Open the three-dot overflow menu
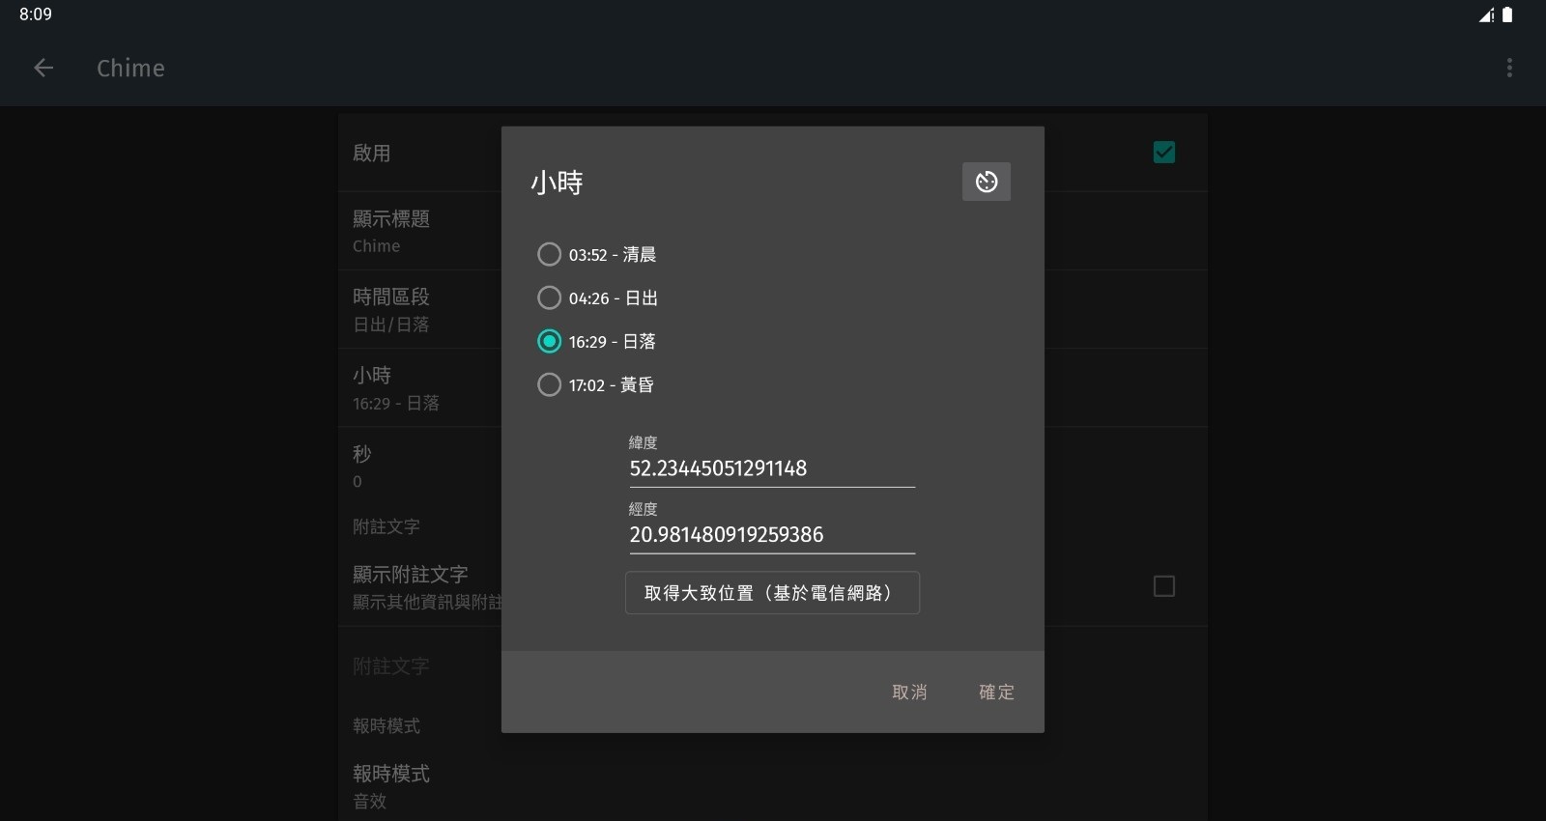The height and width of the screenshot is (821, 1546). pos(1509,68)
